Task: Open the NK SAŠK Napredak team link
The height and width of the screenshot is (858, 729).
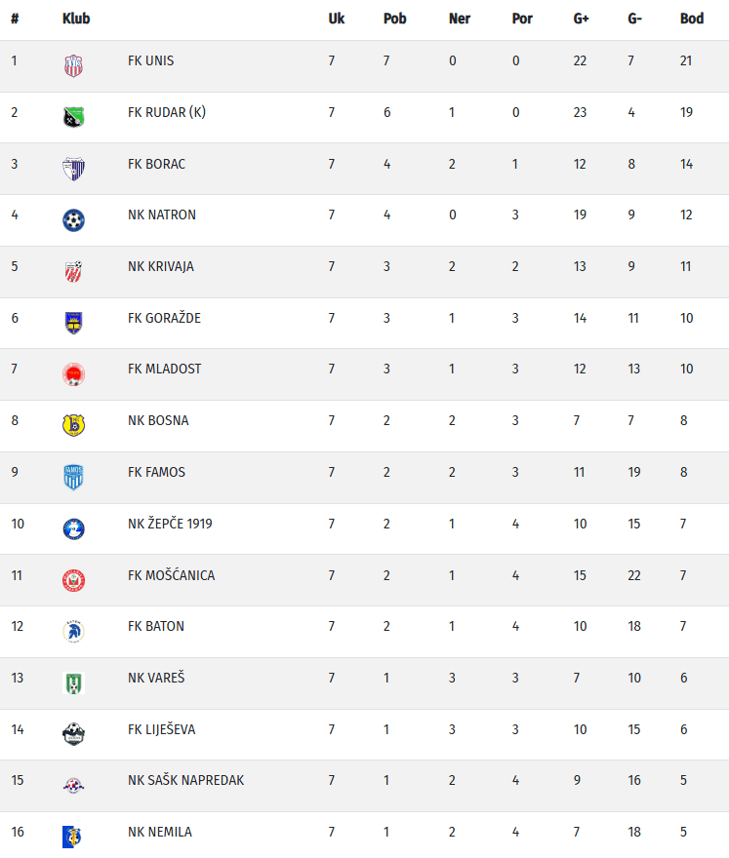Action: [185, 780]
